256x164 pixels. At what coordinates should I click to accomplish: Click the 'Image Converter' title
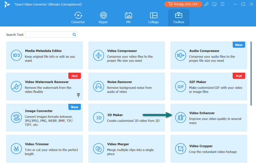tap(39, 111)
